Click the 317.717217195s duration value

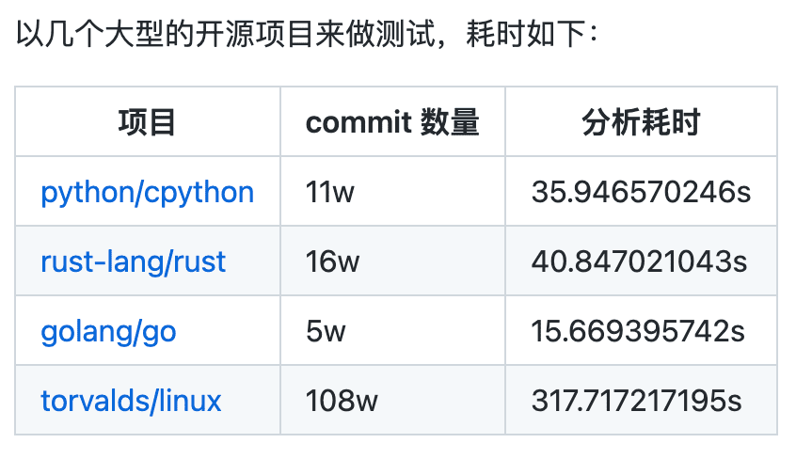[x=637, y=401]
